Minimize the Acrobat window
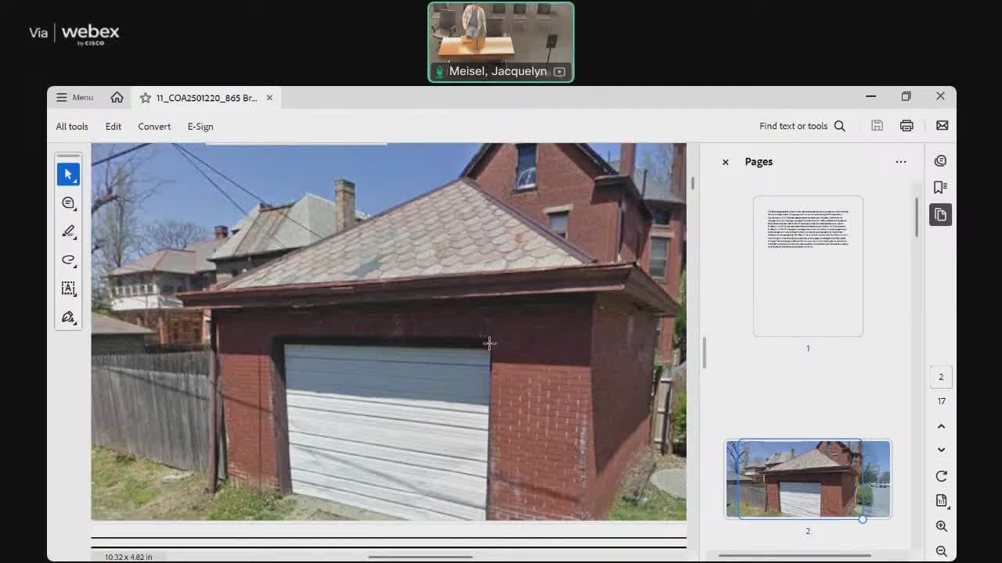Viewport: 1002px width, 563px height. click(870, 96)
